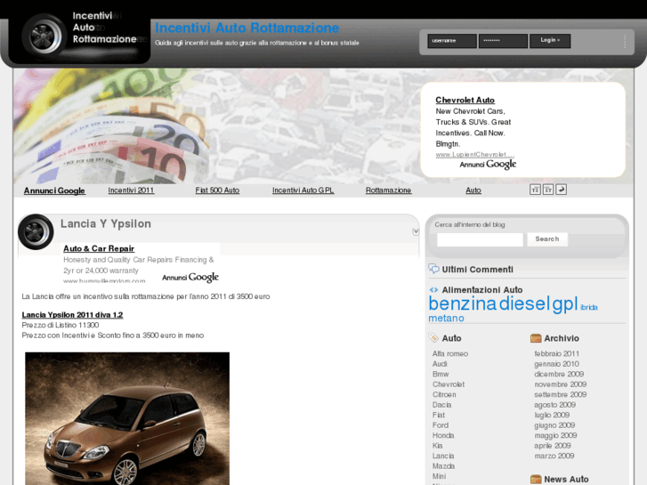Viewport: 647px width, 485px height.
Task: Click the Alimentazioni Auto code icon
Action: [433, 290]
